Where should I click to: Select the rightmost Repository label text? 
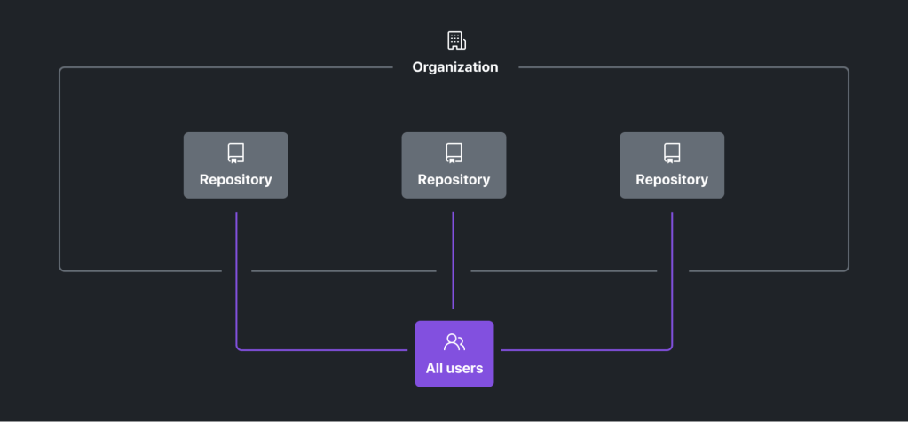pyautogui.click(x=672, y=180)
